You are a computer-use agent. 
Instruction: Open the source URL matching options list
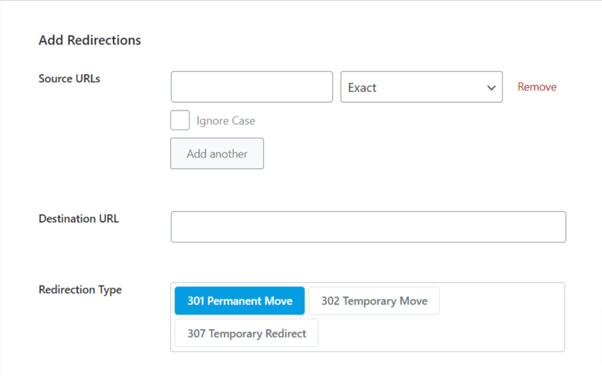(421, 88)
